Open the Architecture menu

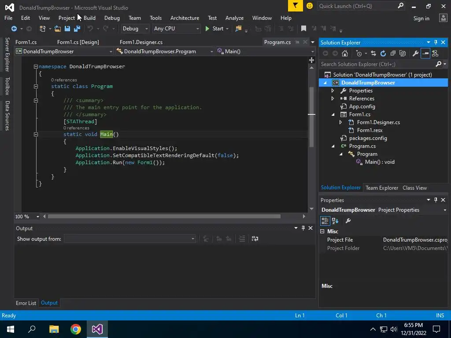[x=185, y=18]
